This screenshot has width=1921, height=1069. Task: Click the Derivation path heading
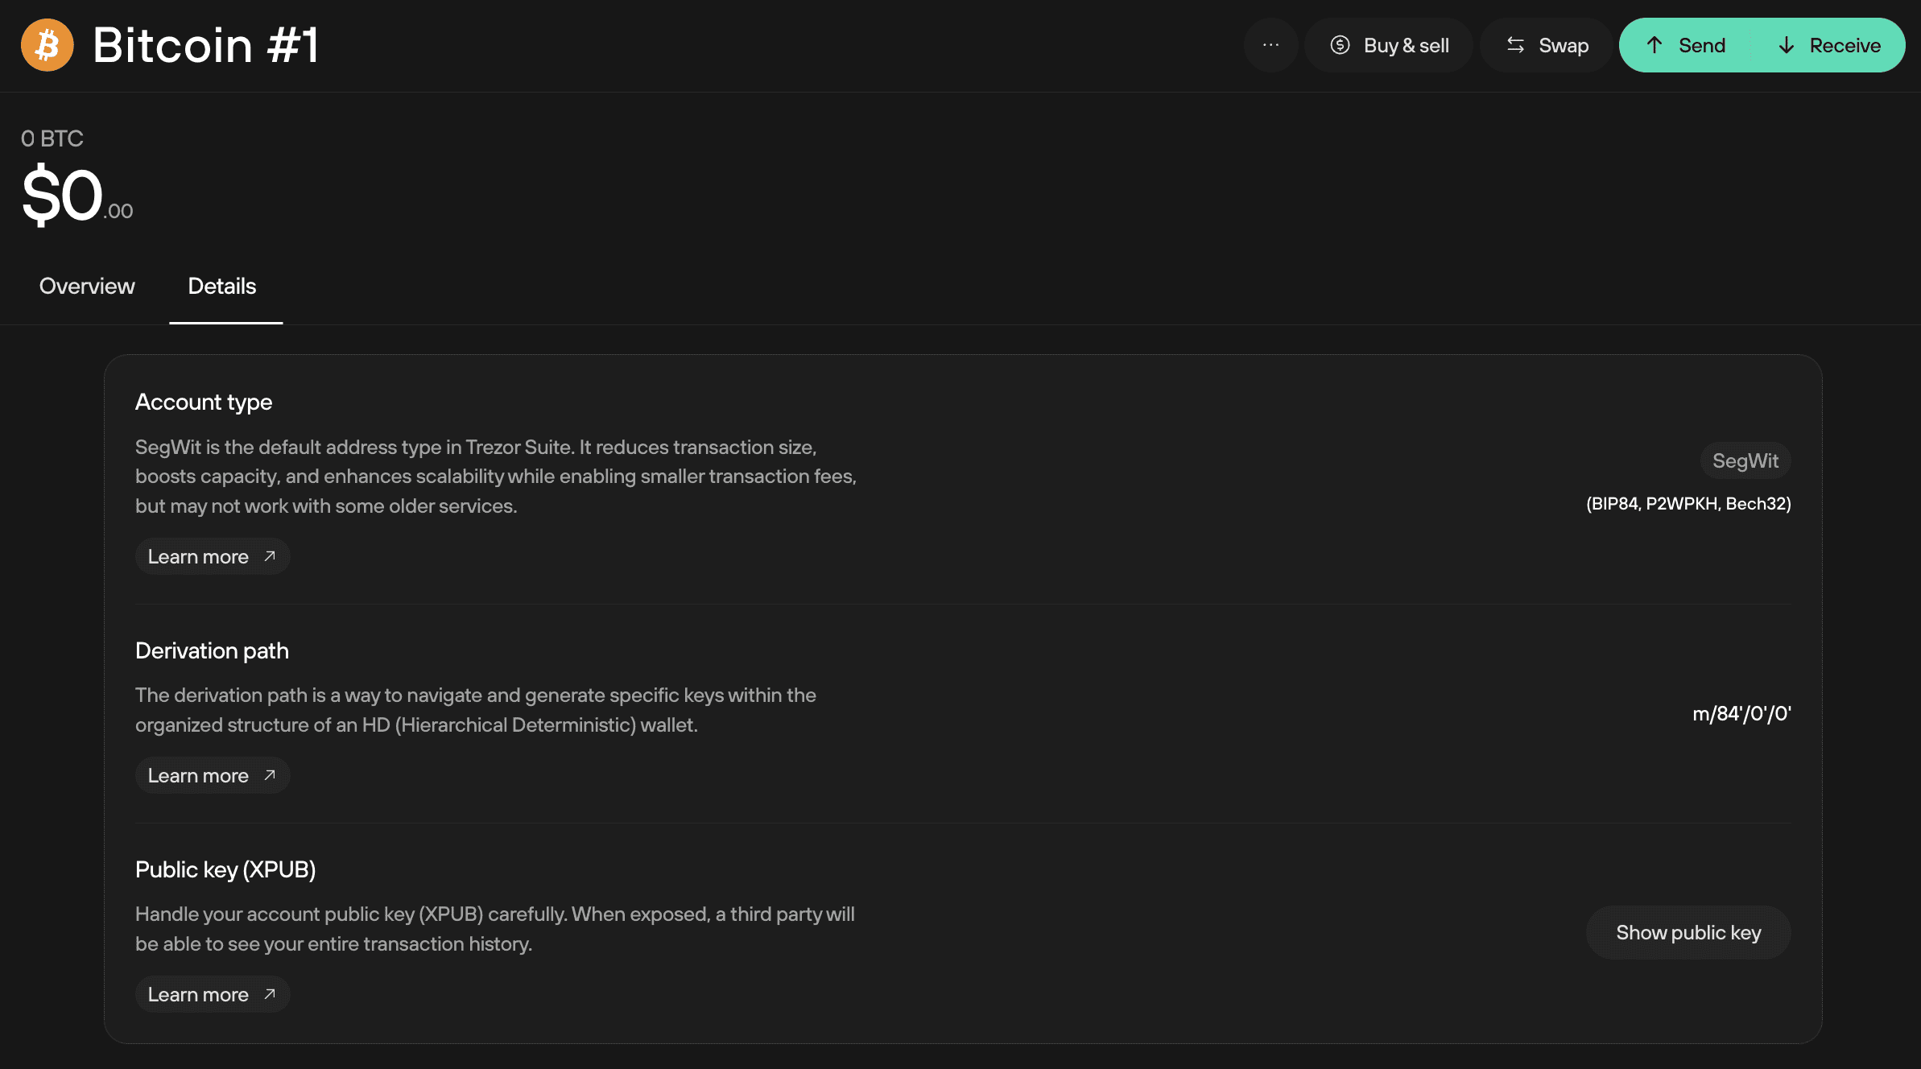212,650
